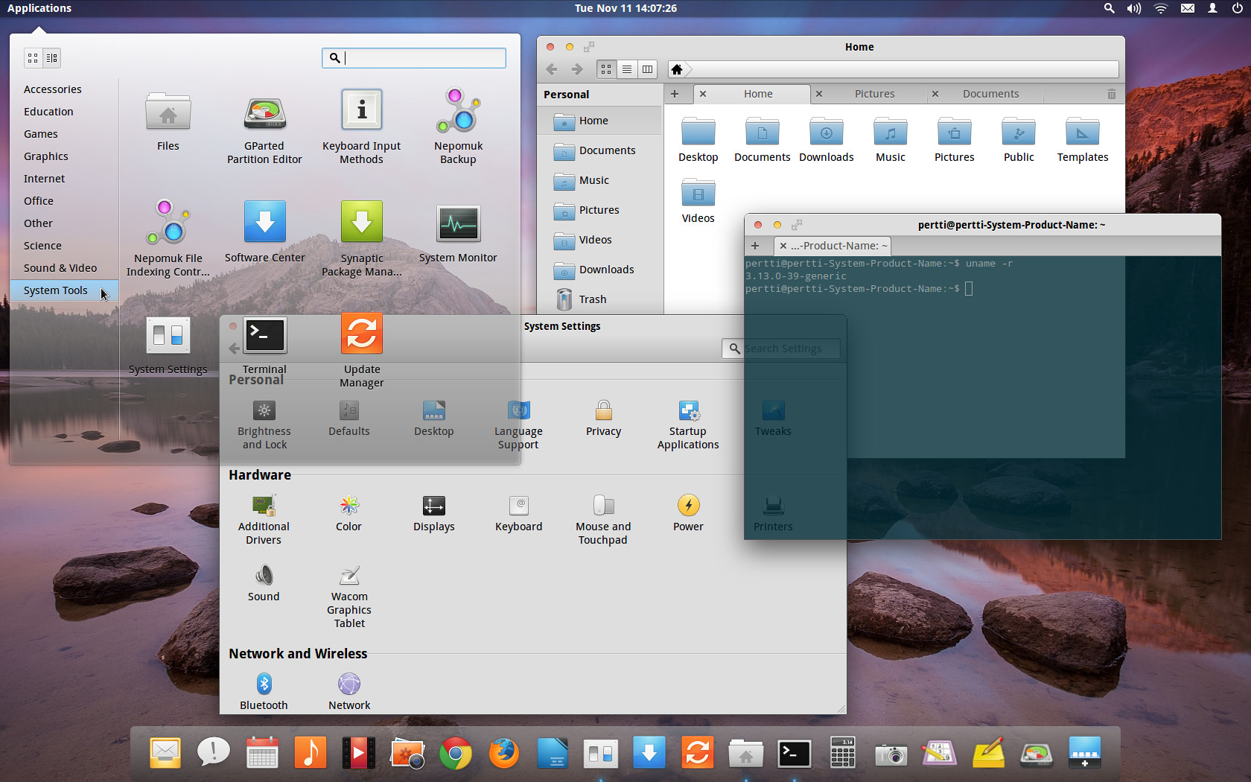The width and height of the screenshot is (1251, 782).
Task: Open the Displays settings panel
Action: pos(433,507)
